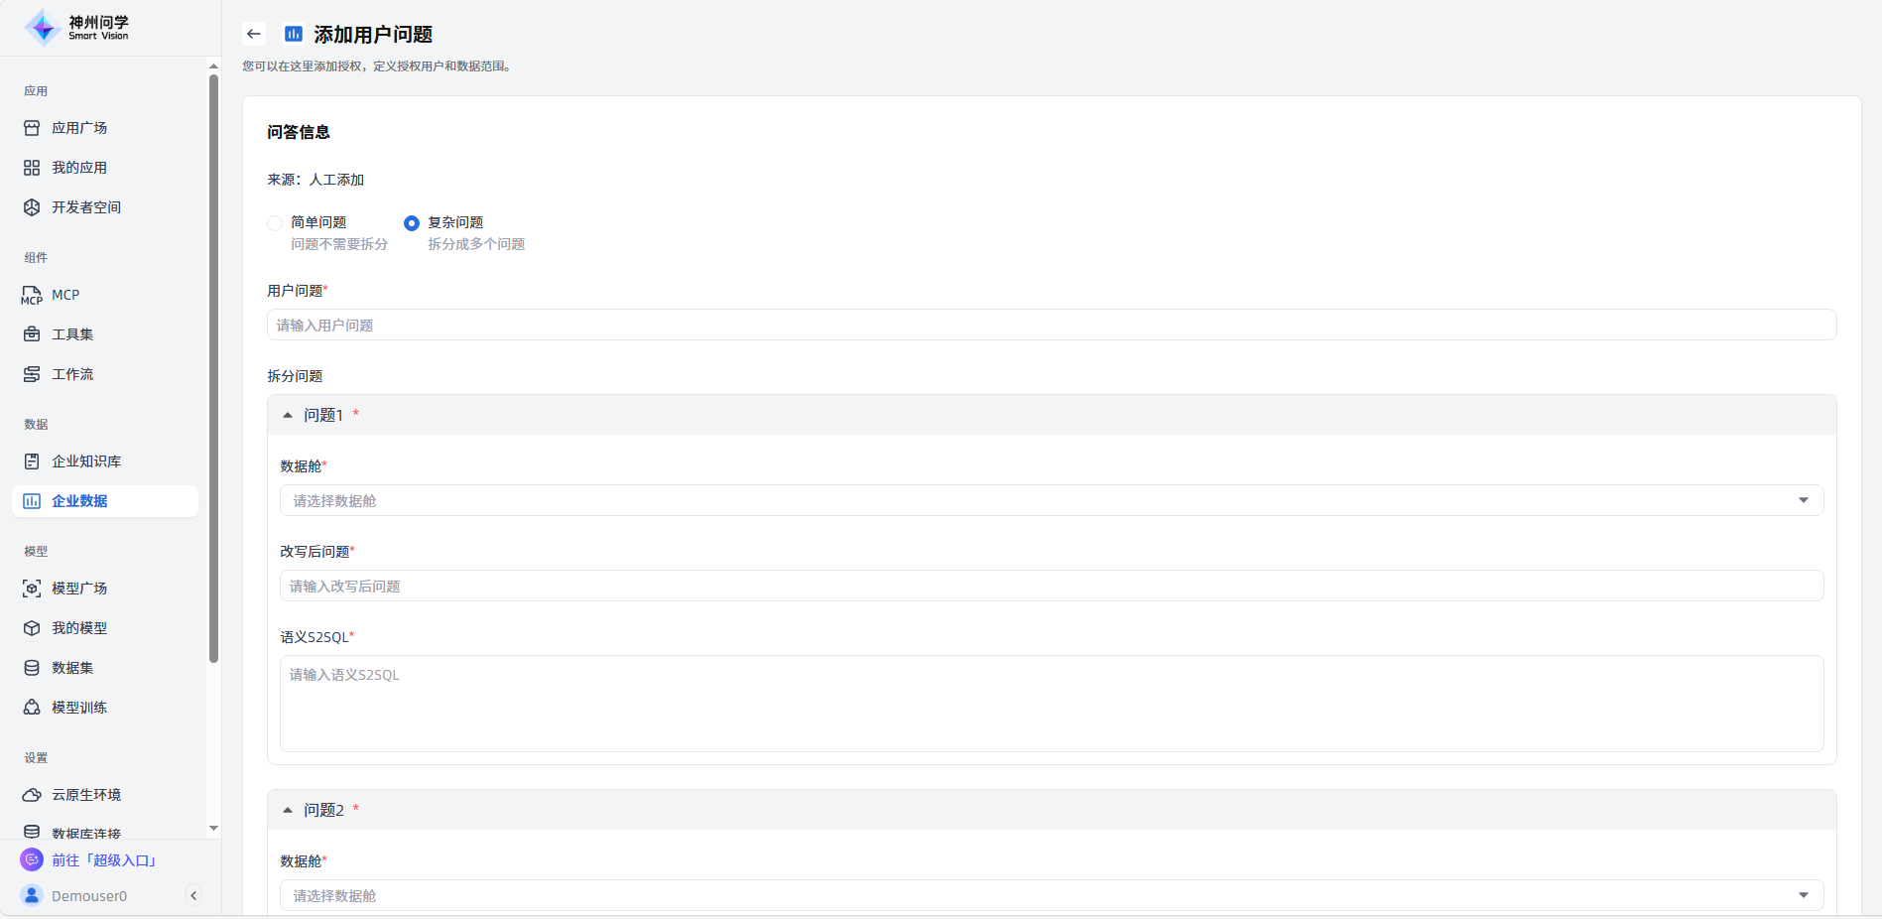1882x919 pixels.
Task: Open the 数据舱 dropdown under 问题2
Action: point(1051,896)
